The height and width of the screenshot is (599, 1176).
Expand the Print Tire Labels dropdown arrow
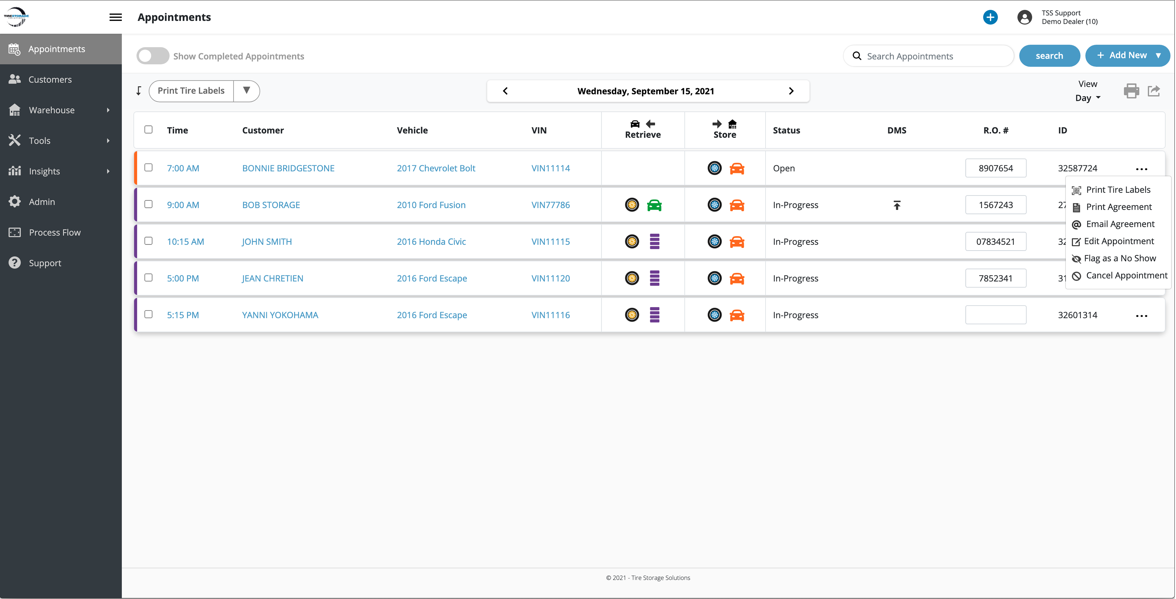(247, 90)
